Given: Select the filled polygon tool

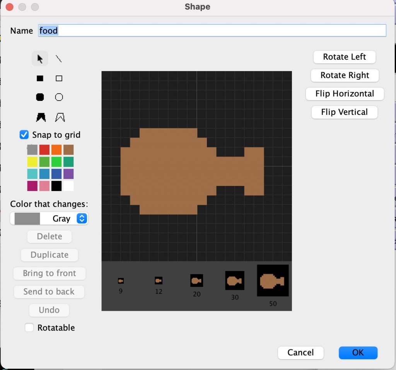Looking at the screenshot, I should pyautogui.click(x=41, y=117).
